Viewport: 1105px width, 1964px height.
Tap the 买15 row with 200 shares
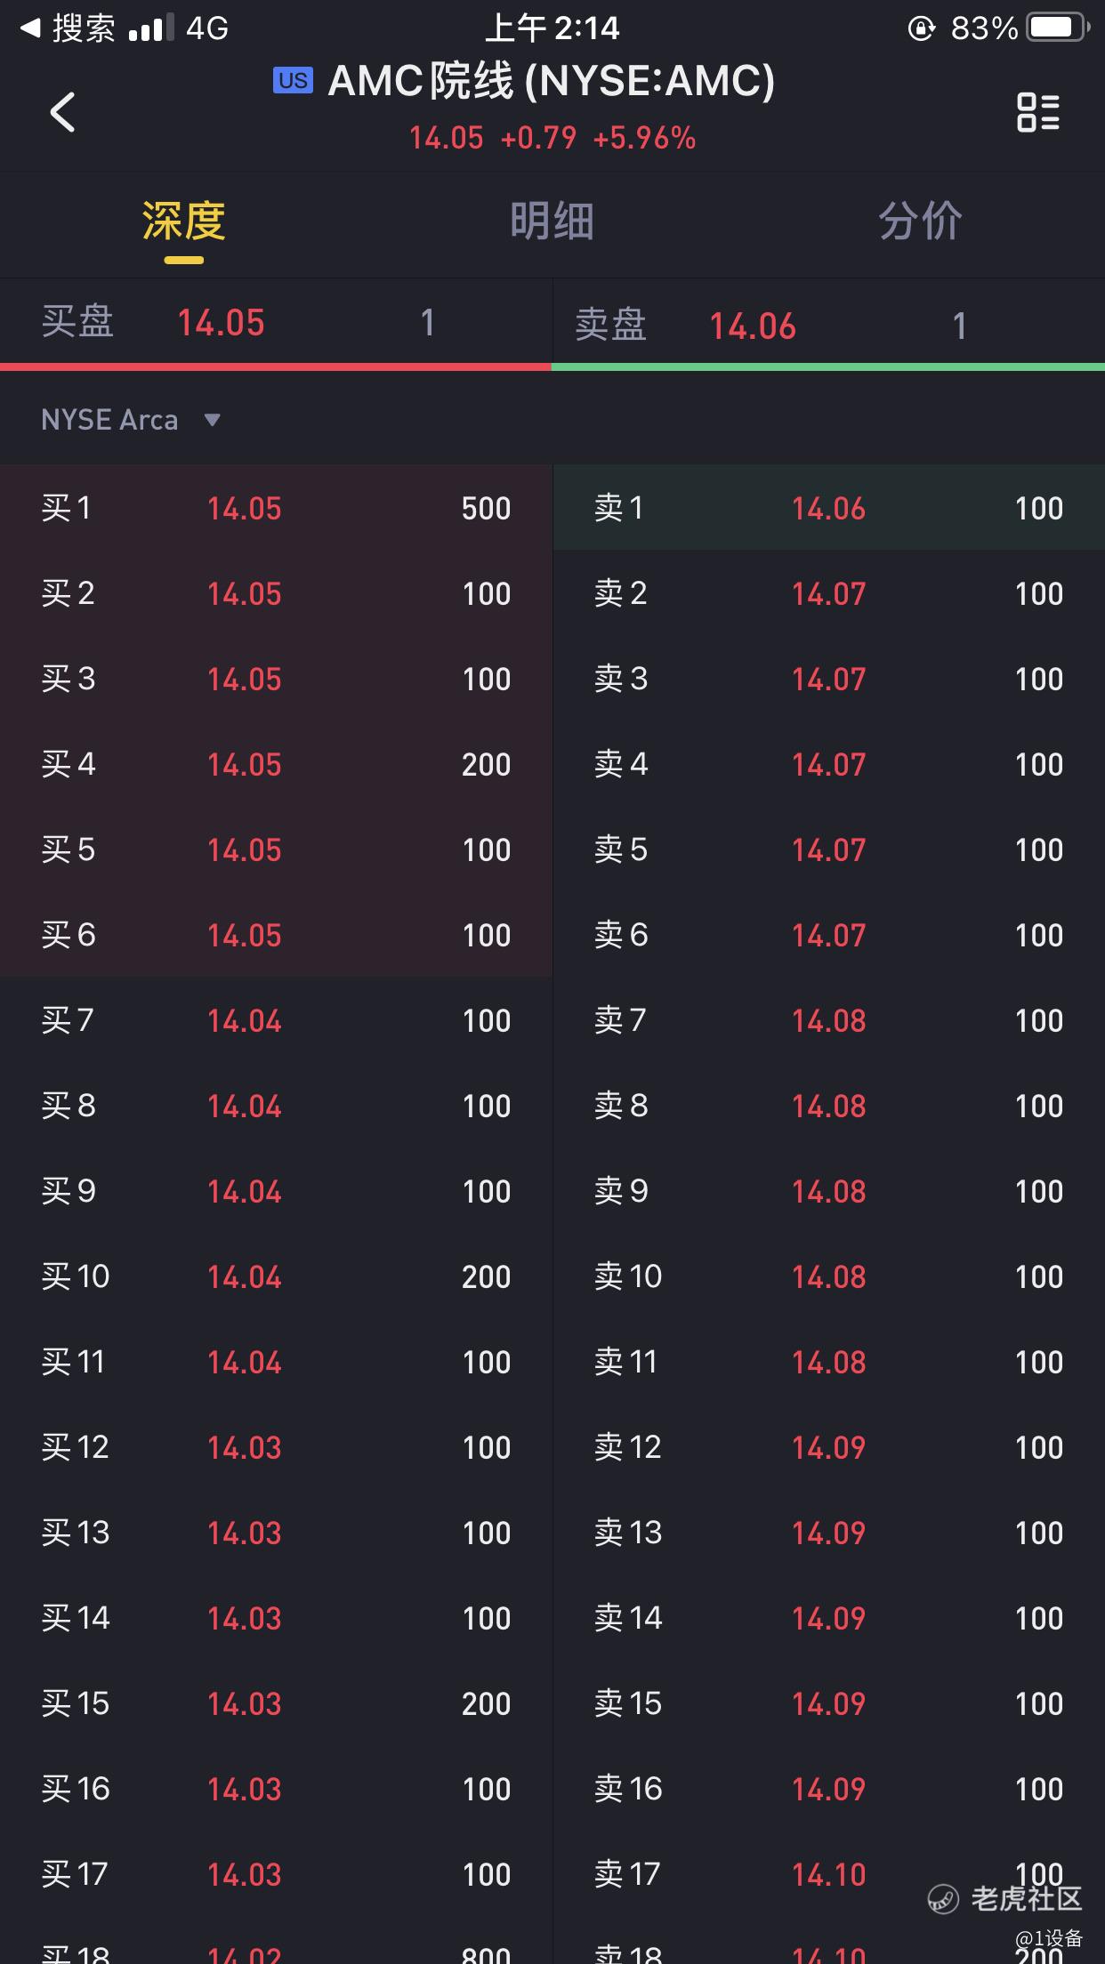tap(276, 1703)
